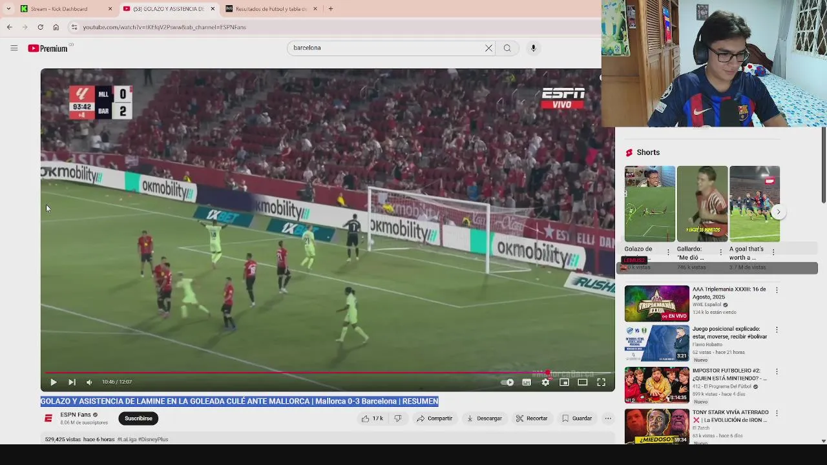
Task: Go back in browser history
Action: [x=9, y=27]
